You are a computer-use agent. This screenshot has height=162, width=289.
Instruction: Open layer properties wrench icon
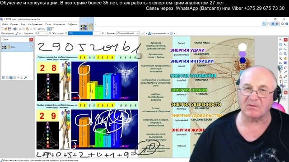coord(26,78)
